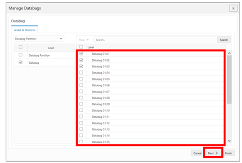This screenshot has height=163, width=242.
Task: Uncheck Databag 01.03 checkbox
Action: (x=81, y=66)
